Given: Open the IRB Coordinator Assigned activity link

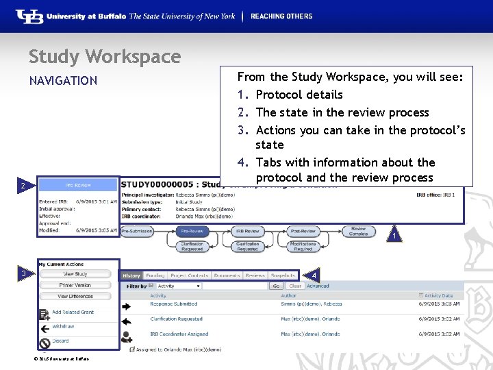Looking at the screenshot, I should [x=179, y=334].
